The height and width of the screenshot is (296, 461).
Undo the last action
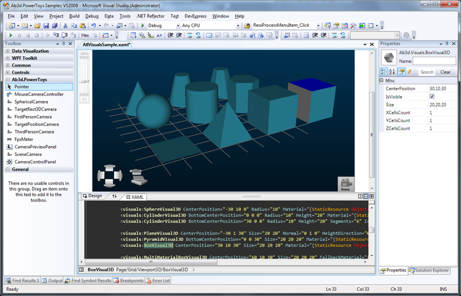94,26
